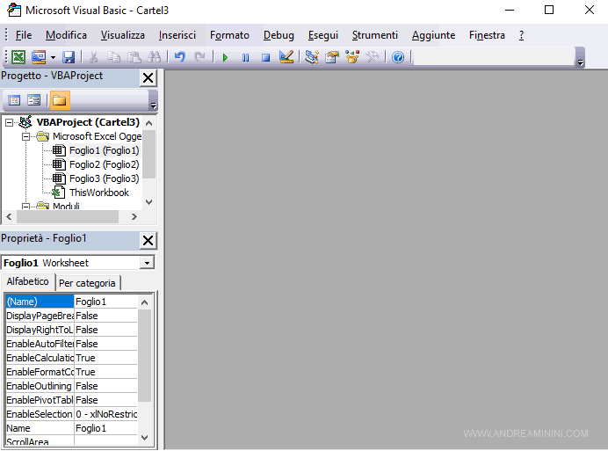Image resolution: width=608 pixels, height=451 pixels.
Task: Open the Strumenti menu
Action: [375, 35]
